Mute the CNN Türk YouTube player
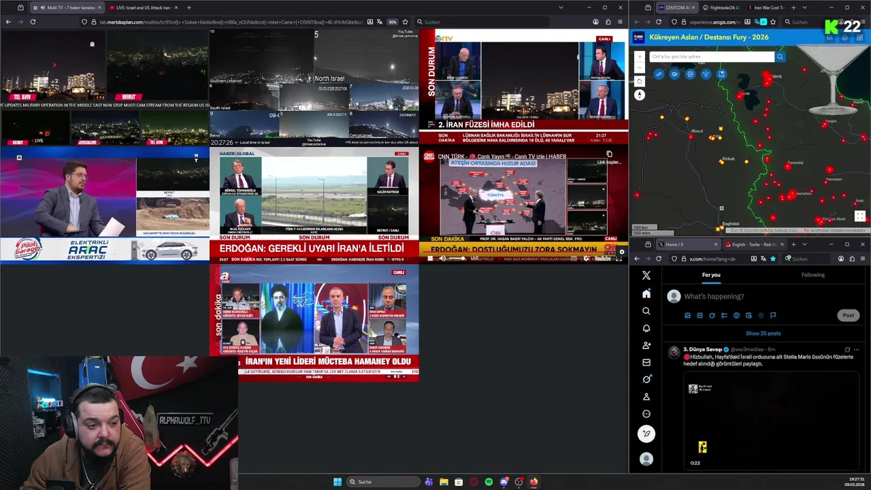Viewport: 871px width, 490px height. click(442, 259)
